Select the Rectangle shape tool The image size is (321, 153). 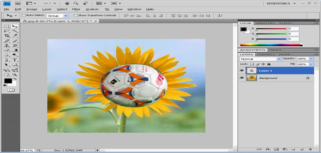click(15, 65)
